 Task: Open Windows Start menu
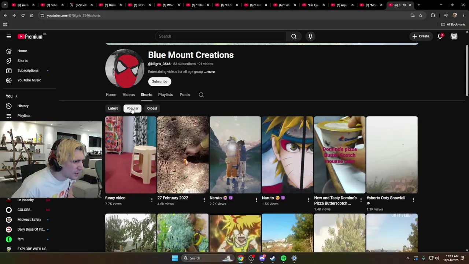click(x=175, y=258)
